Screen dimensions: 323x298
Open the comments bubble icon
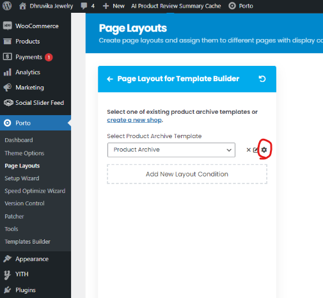84,6
